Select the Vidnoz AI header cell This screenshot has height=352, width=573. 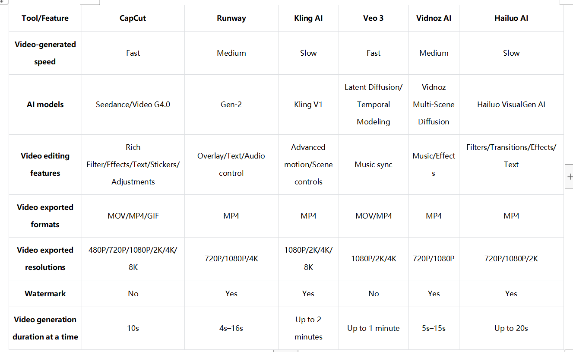point(434,18)
